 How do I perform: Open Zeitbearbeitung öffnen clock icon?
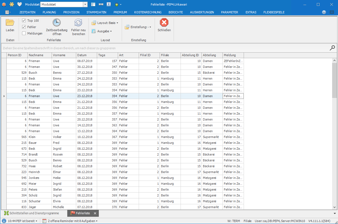tap(57, 23)
